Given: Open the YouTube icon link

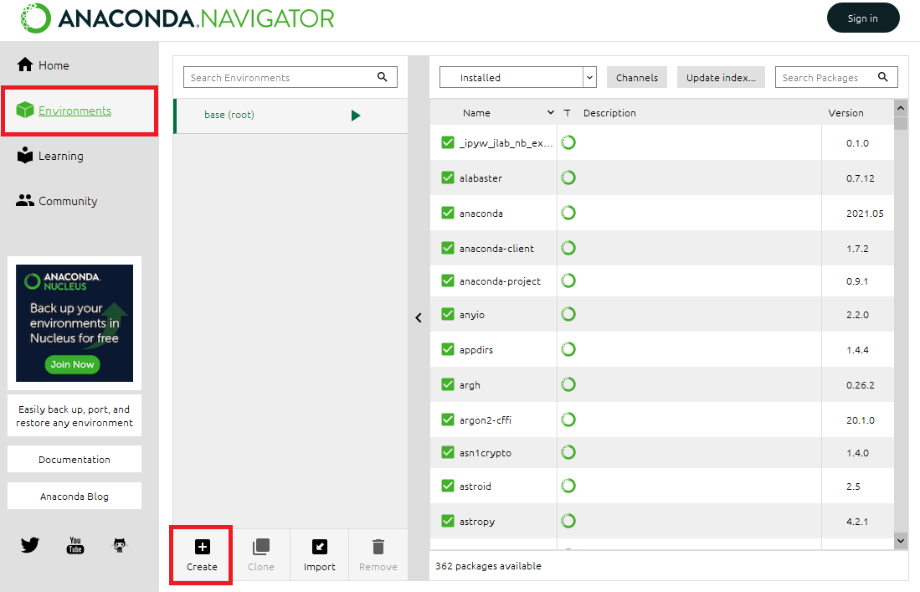Looking at the screenshot, I should (75, 545).
